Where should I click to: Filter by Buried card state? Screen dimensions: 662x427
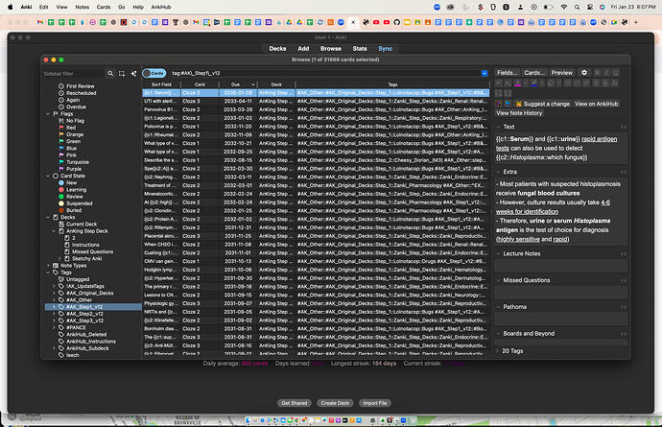(x=74, y=210)
